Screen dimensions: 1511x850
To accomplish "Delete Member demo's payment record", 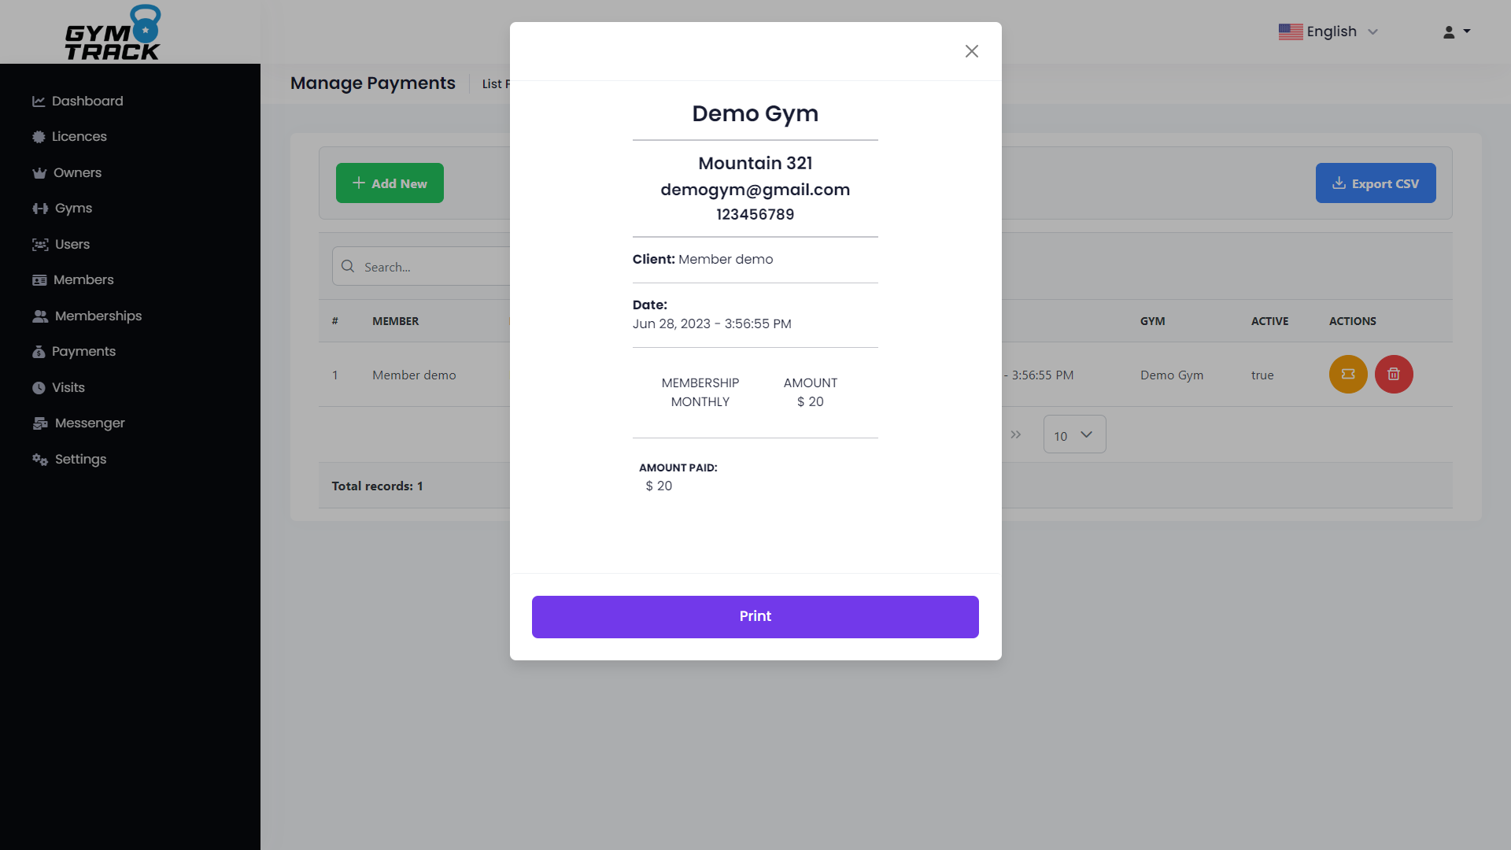I will tap(1393, 374).
